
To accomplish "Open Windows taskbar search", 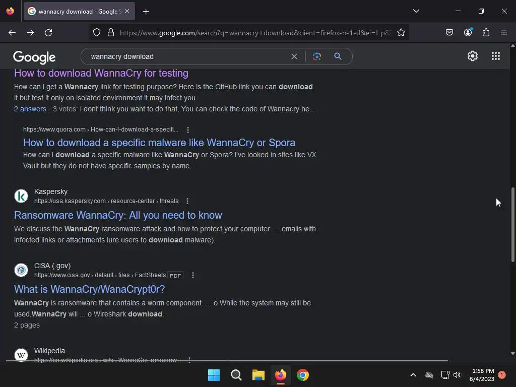I will [236, 375].
